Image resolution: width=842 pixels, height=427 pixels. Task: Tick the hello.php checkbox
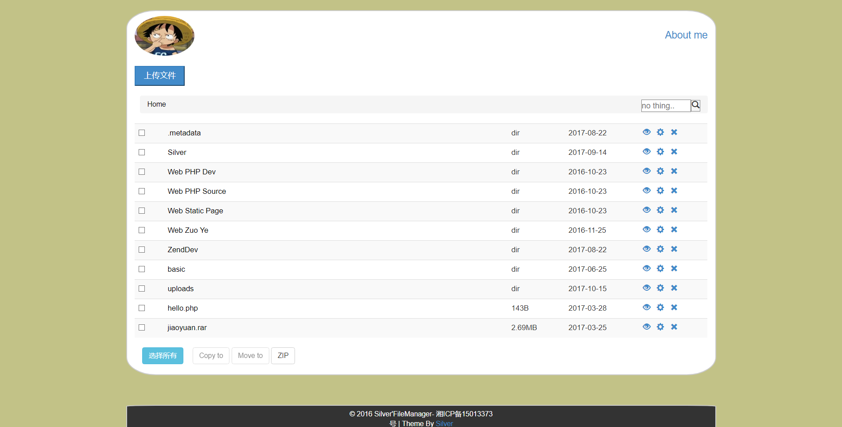coord(142,308)
